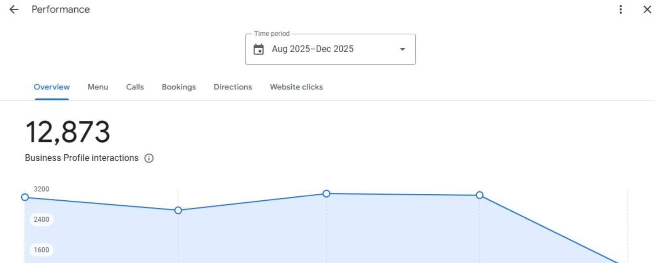
Task: Click the back arrow beside Performance
Action: click(14, 10)
